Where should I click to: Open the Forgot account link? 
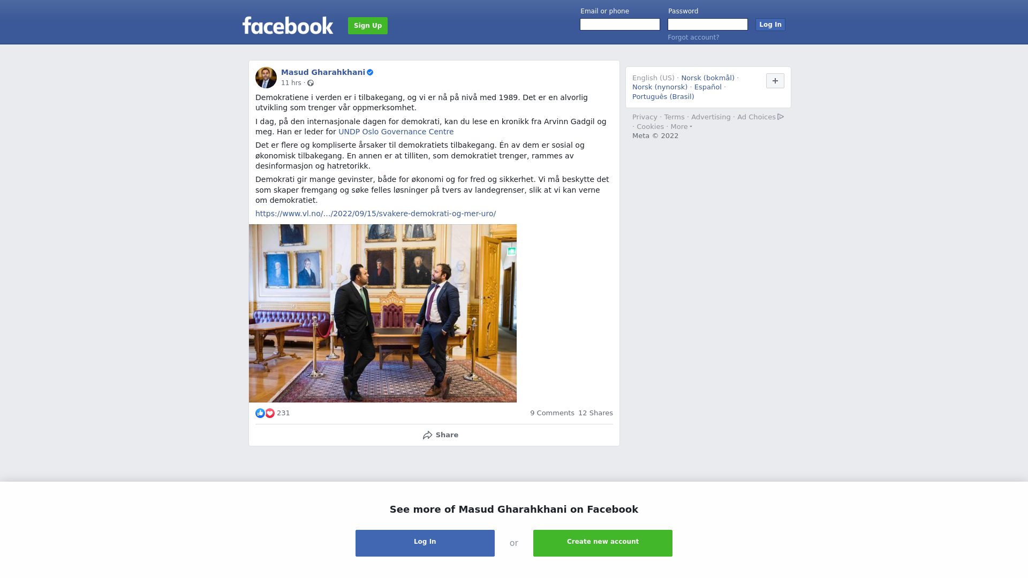pos(693,37)
